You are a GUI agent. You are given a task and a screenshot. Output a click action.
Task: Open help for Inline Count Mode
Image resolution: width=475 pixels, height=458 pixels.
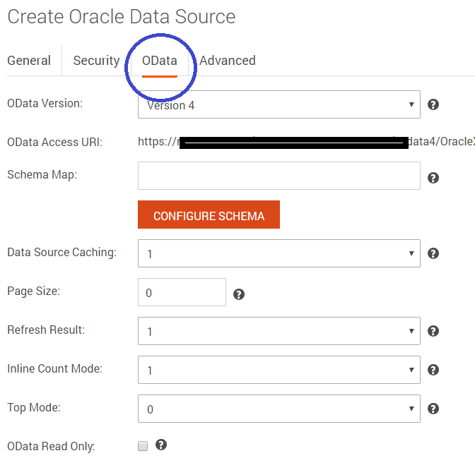coord(434,370)
